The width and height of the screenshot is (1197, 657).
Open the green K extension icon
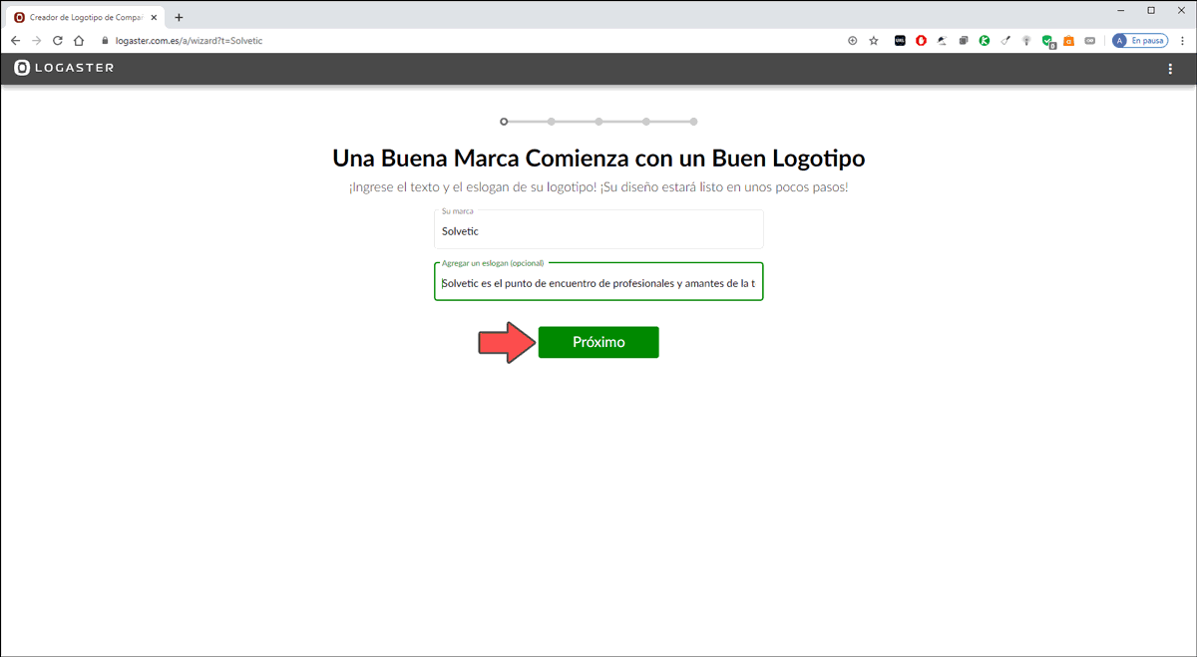(985, 41)
